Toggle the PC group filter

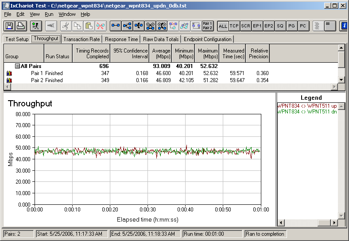303,26
